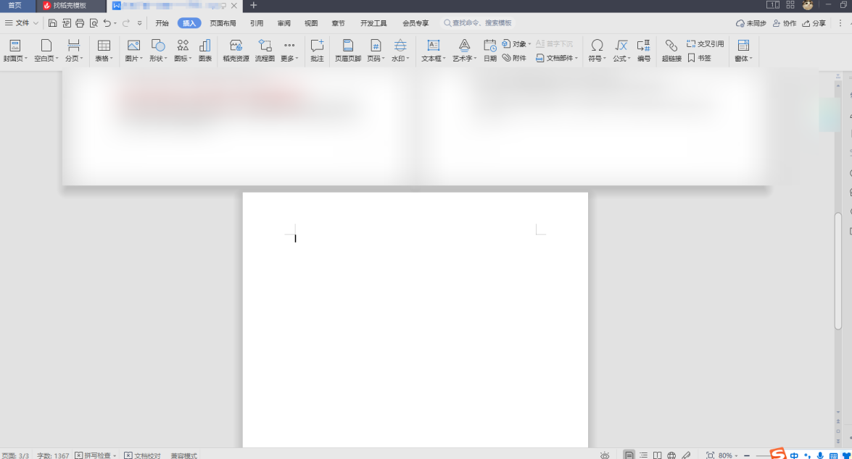This screenshot has width=852, height=459.
Task: Add a comment with 批注
Action: pyautogui.click(x=317, y=49)
